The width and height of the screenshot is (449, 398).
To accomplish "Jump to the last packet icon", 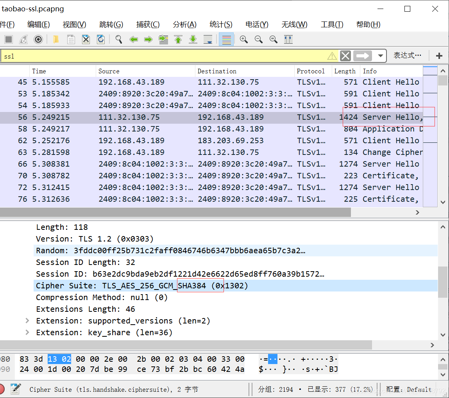I will coord(193,39).
